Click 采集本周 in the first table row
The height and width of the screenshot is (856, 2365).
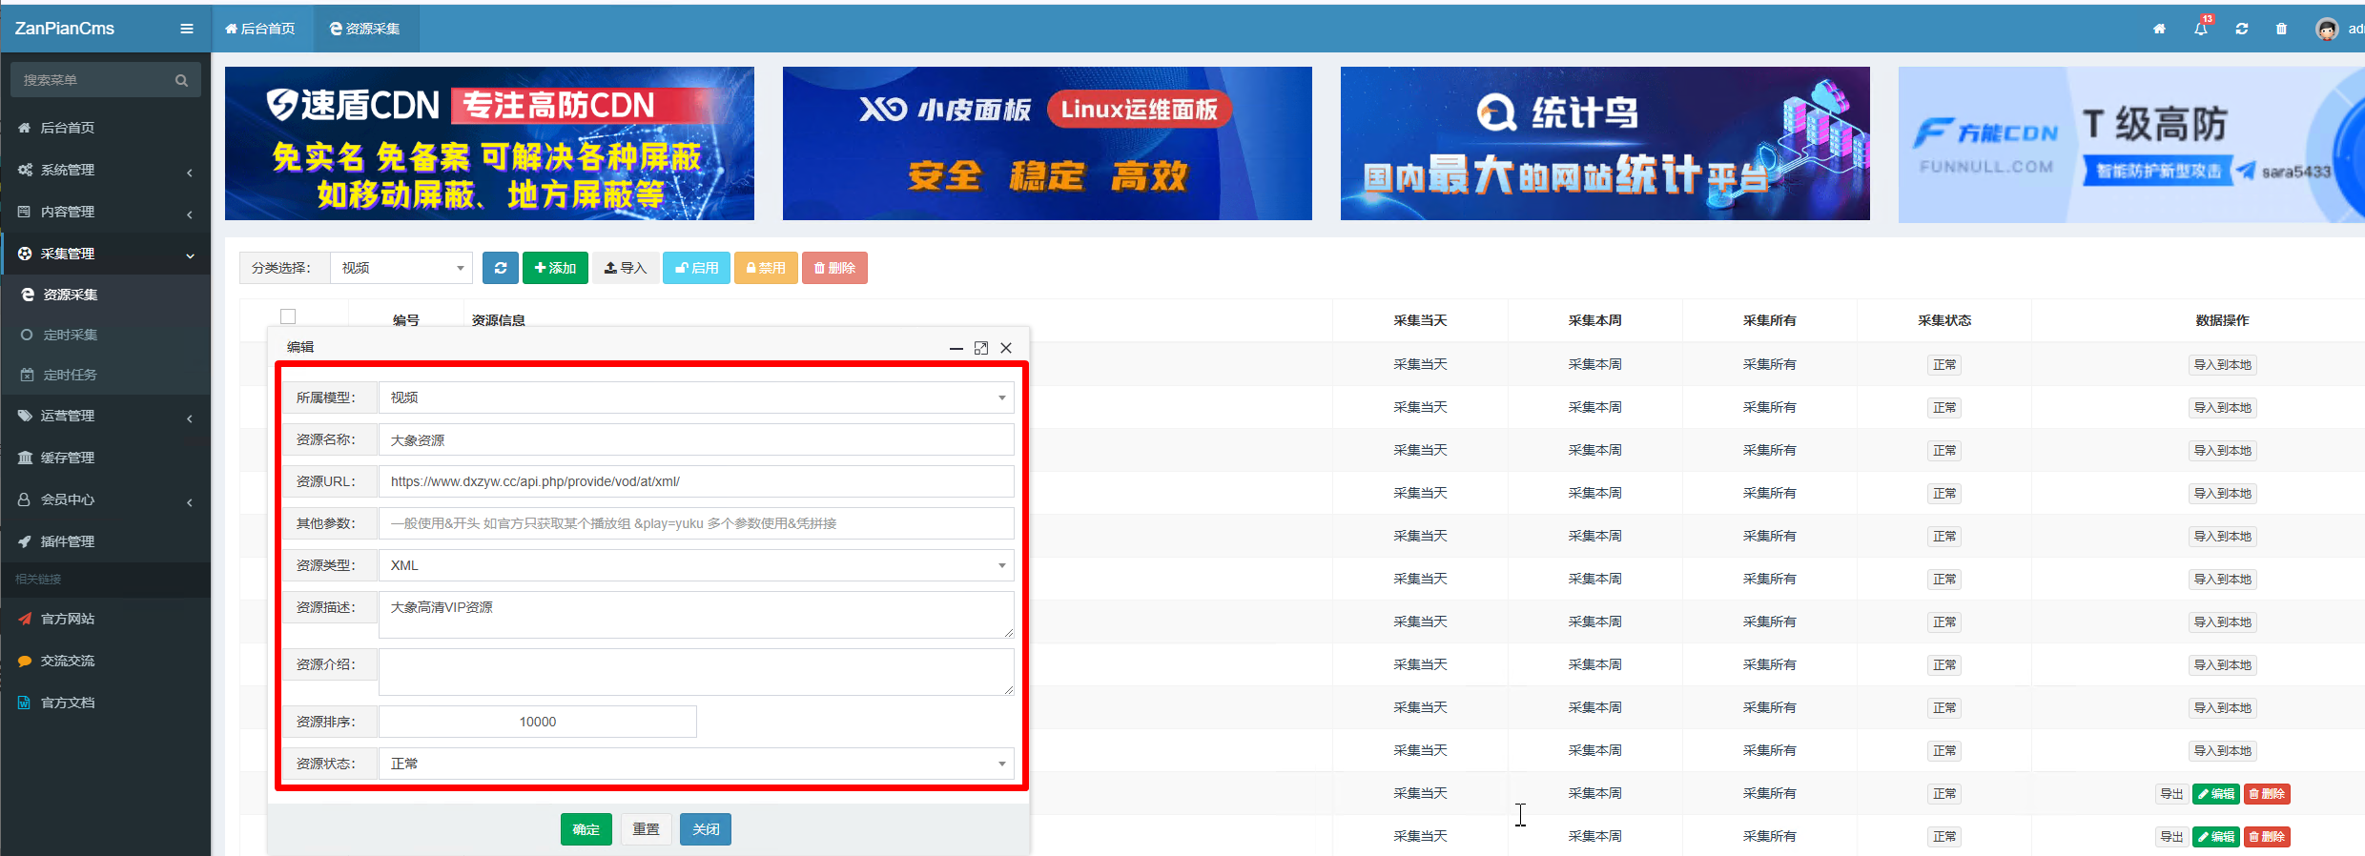tap(1594, 364)
